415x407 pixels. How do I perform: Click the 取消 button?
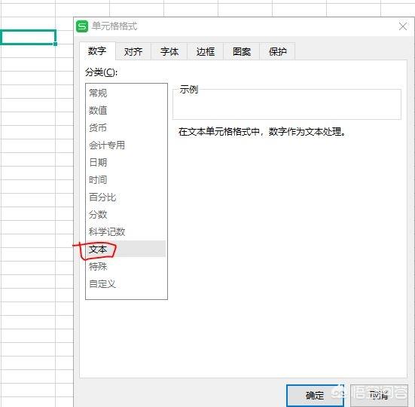click(x=379, y=396)
